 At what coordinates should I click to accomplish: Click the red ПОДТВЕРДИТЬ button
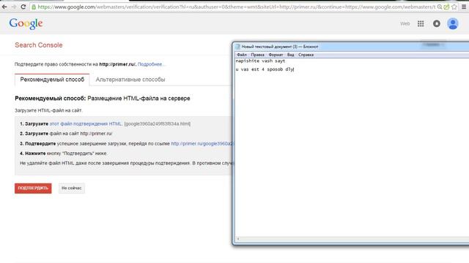(x=33, y=188)
